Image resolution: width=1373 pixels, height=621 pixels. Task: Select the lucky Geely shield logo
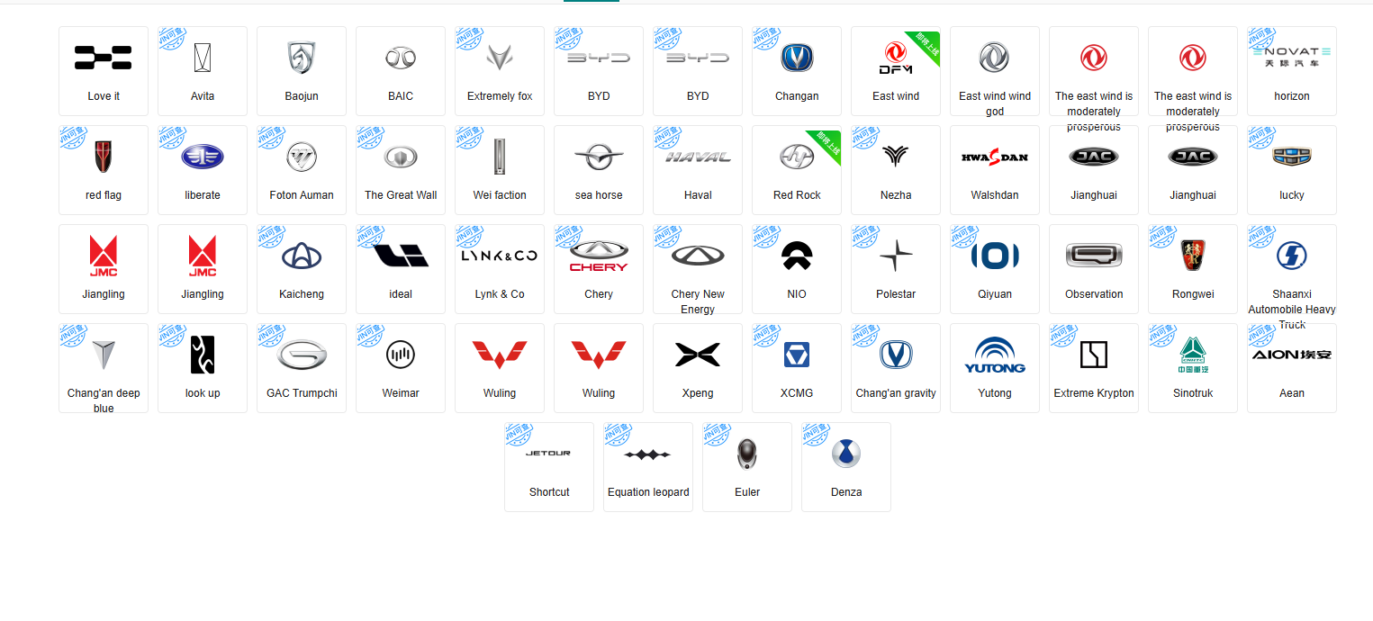tap(1292, 157)
